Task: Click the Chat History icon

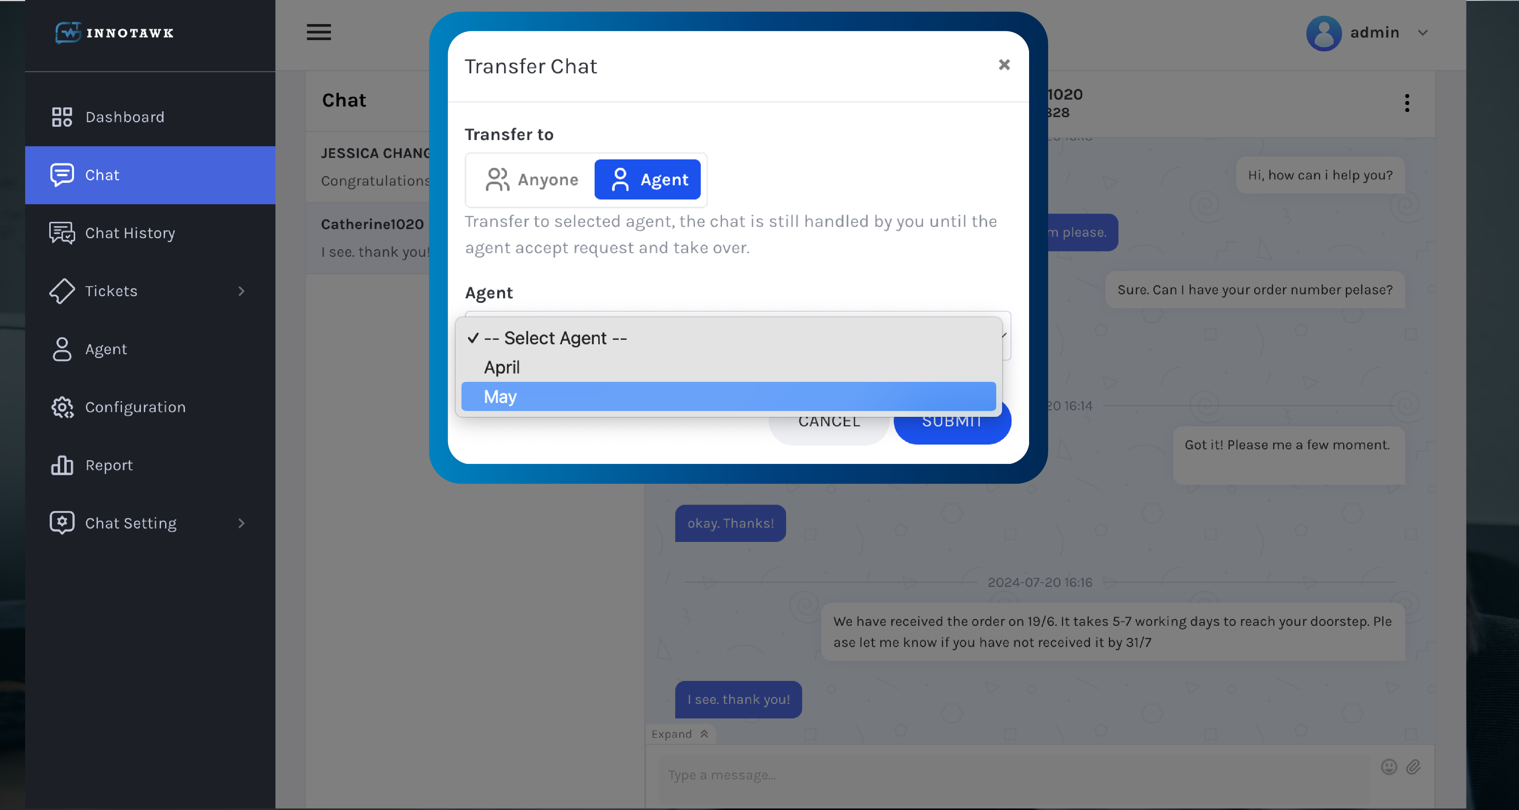Action: (x=62, y=233)
